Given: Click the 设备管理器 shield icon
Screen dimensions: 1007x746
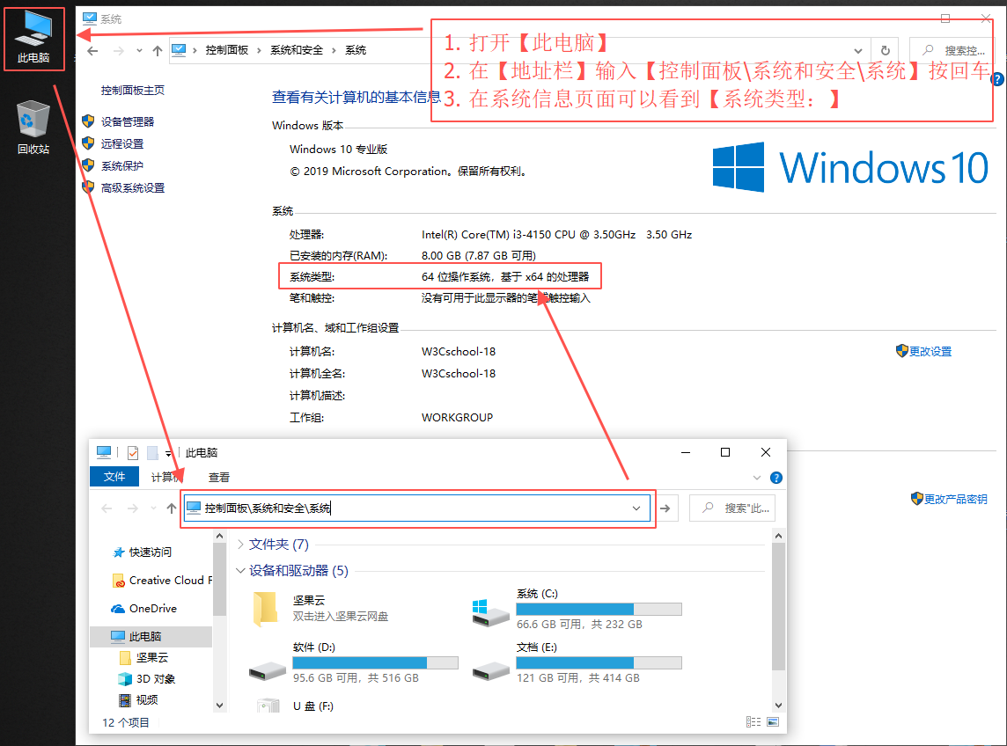Looking at the screenshot, I should click(88, 121).
